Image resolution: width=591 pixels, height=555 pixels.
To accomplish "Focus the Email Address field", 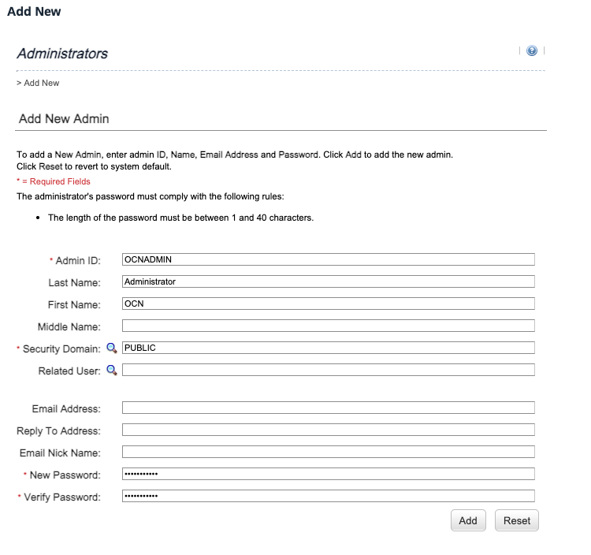I will click(328, 408).
